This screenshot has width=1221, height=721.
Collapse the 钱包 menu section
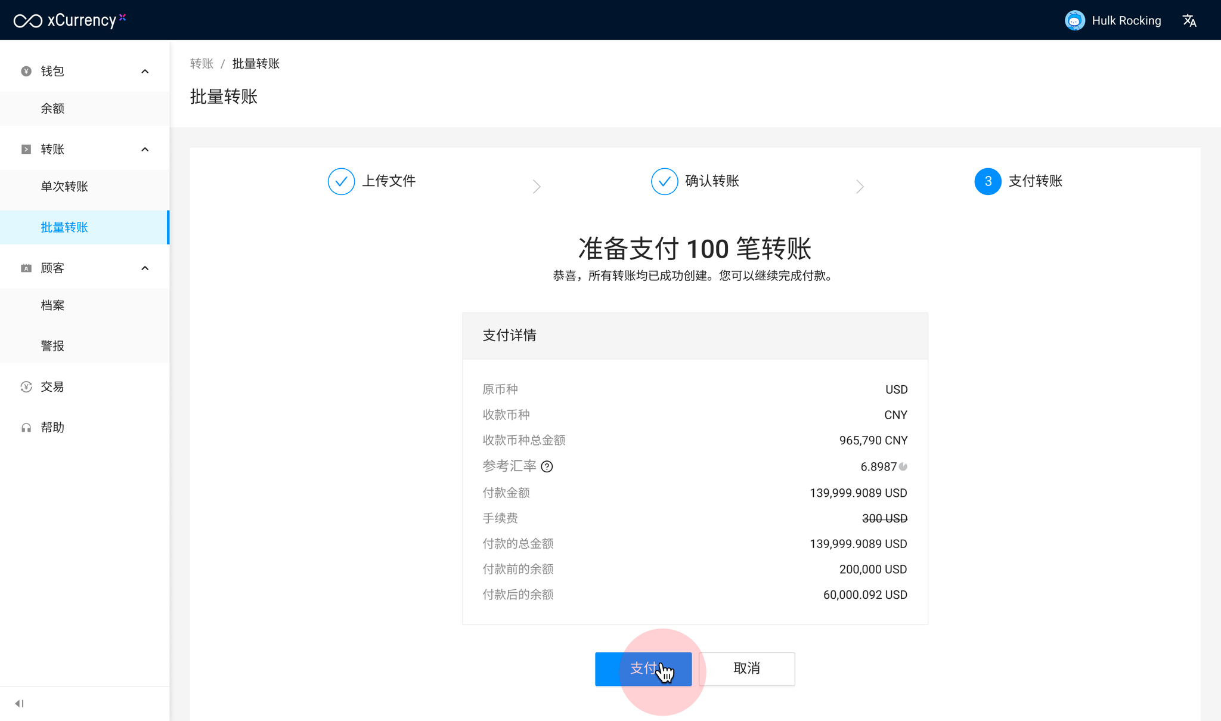[145, 72]
